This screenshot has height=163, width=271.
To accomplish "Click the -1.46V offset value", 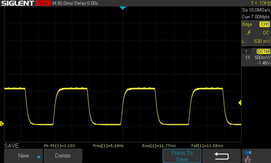I will [264, 63].
